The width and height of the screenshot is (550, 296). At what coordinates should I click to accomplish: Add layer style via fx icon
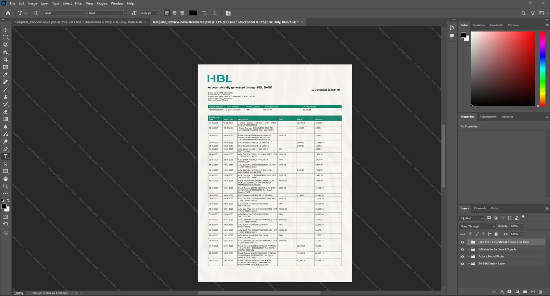502,291
